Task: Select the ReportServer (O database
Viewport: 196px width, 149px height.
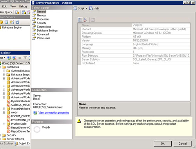Action: click(21, 128)
